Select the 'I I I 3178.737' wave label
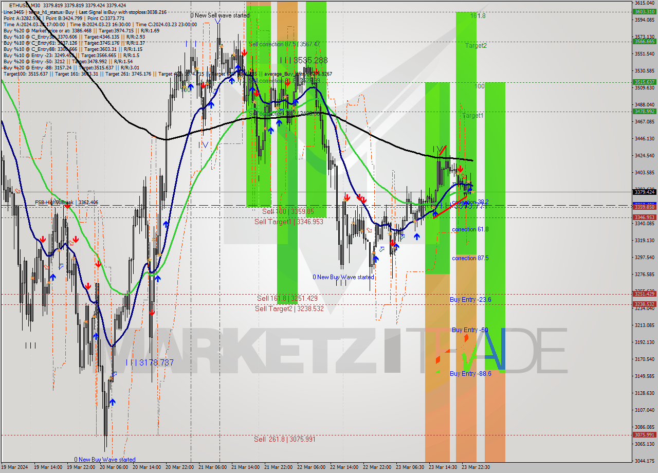Screen dimensions: 658x473 [x=150, y=362]
